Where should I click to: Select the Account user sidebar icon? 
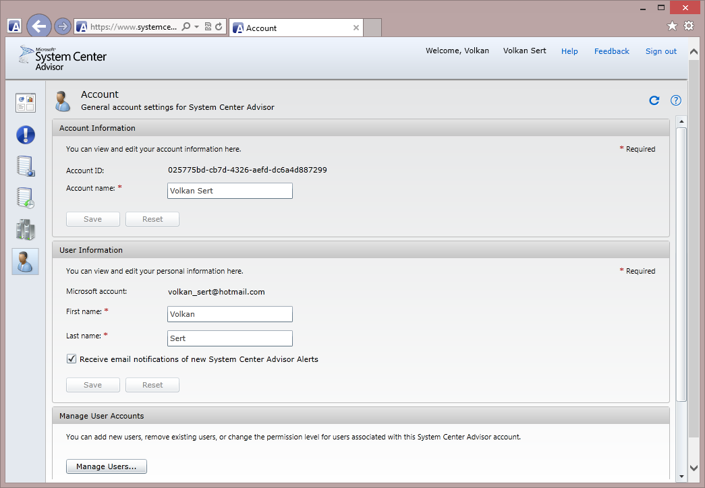point(25,262)
